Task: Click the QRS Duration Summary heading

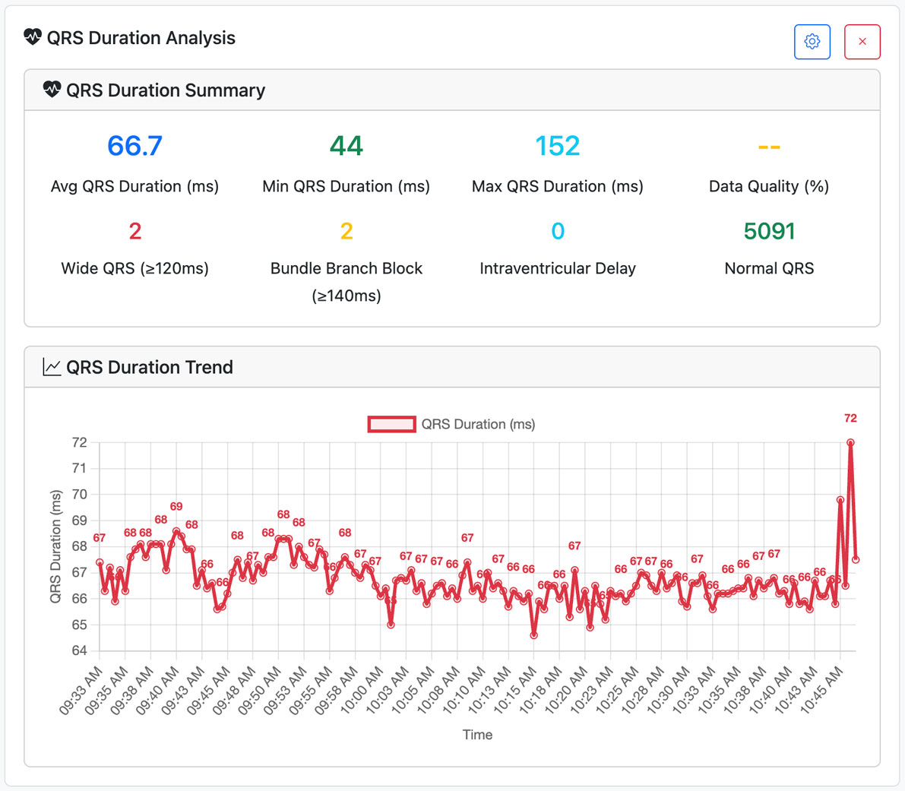Action: (166, 90)
